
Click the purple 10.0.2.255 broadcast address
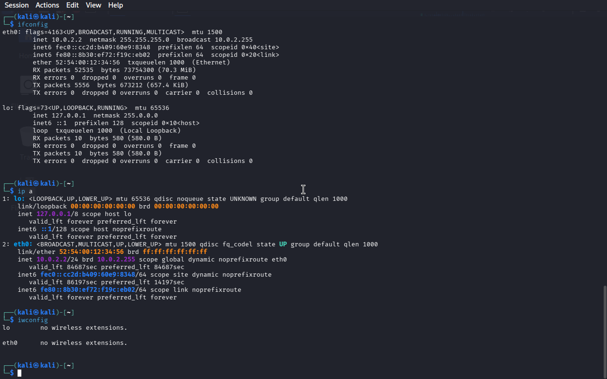coord(116,260)
